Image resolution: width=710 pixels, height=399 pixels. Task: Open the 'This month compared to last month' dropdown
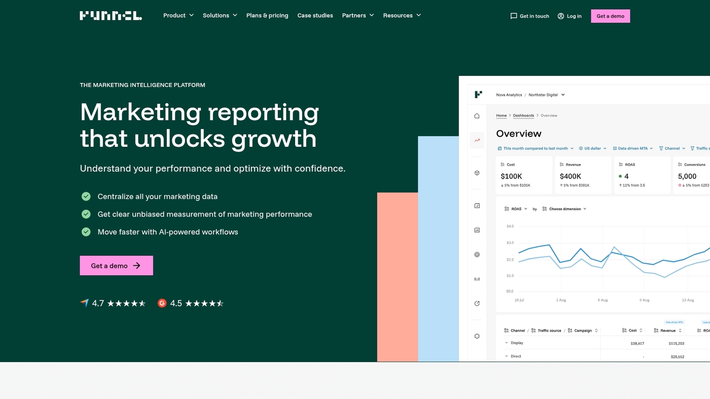click(536, 148)
